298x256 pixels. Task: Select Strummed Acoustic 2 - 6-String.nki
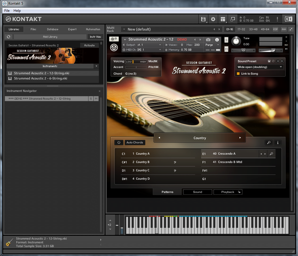53,78
